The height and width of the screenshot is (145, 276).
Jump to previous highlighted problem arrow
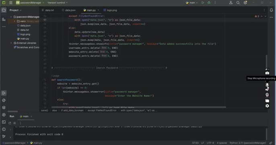(262, 16)
